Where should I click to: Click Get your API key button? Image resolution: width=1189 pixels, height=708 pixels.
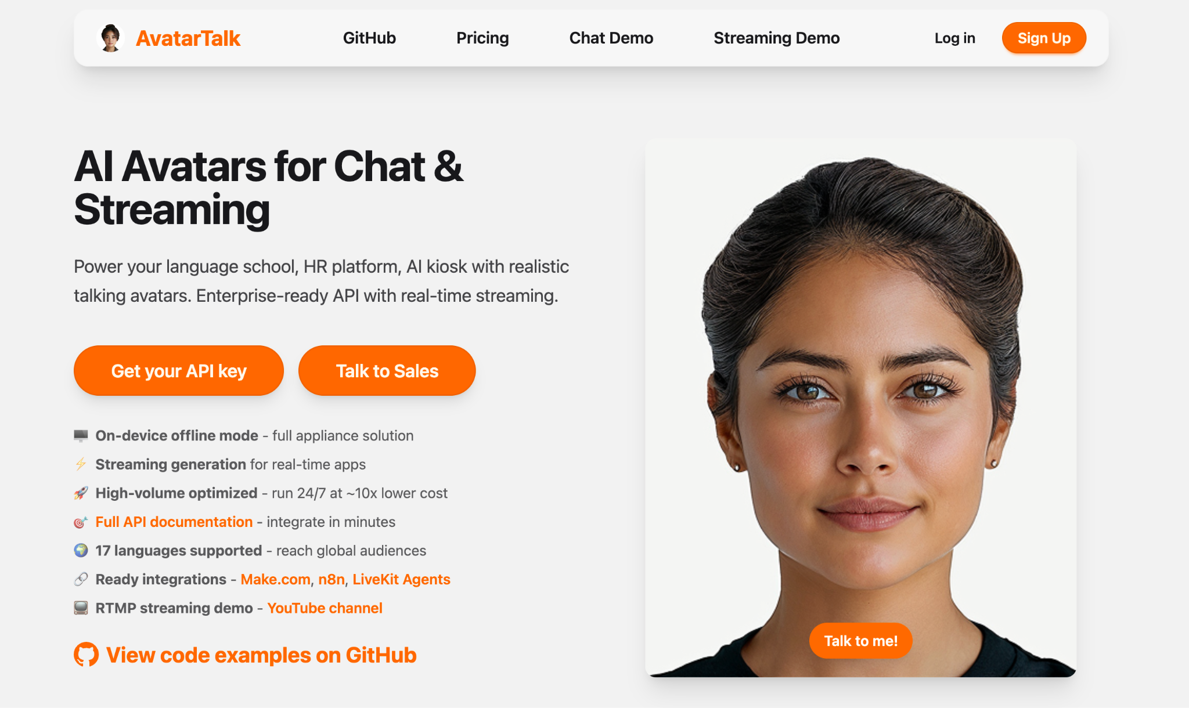(179, 371)
